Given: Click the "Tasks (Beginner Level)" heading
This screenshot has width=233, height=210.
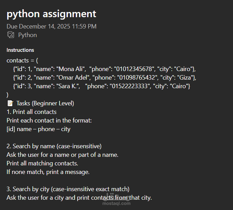Looking at the screenshot, I should tap(45, 103).
